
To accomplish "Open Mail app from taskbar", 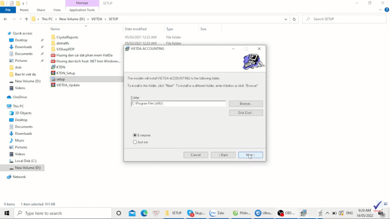I will (x=132, y=213).
